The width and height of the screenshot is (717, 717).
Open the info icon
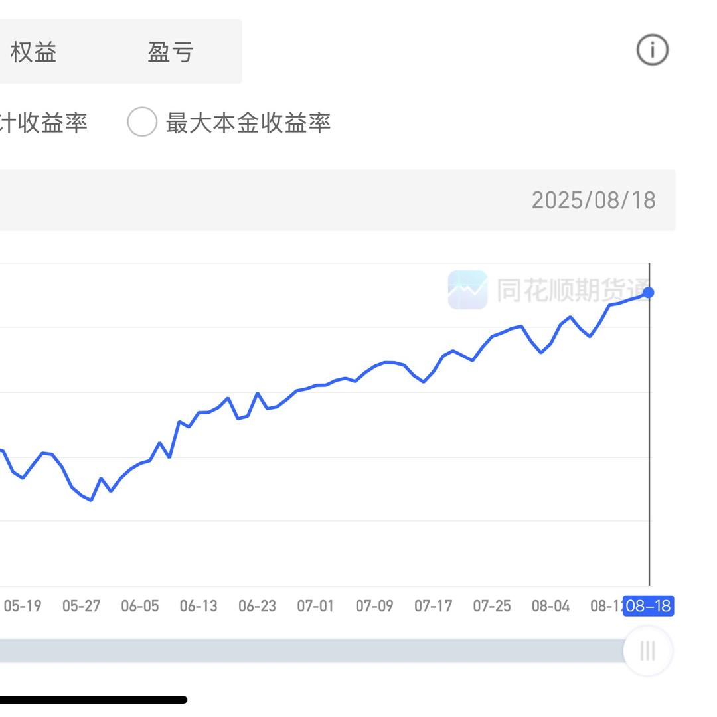[652, 50]
